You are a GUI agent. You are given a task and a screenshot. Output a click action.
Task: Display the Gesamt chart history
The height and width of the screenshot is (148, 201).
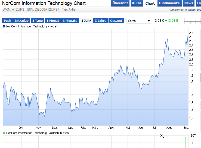[116, 21]
